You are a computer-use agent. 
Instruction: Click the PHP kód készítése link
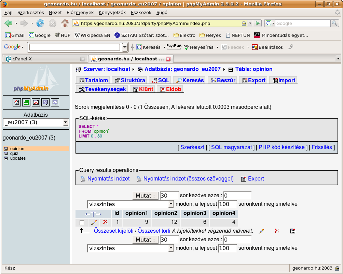click(282, 147)
